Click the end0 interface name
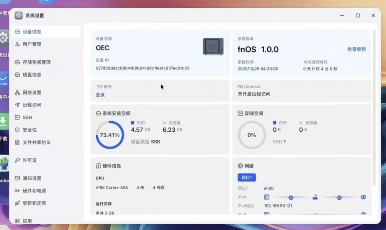The image size is (386, 230). 269,188
